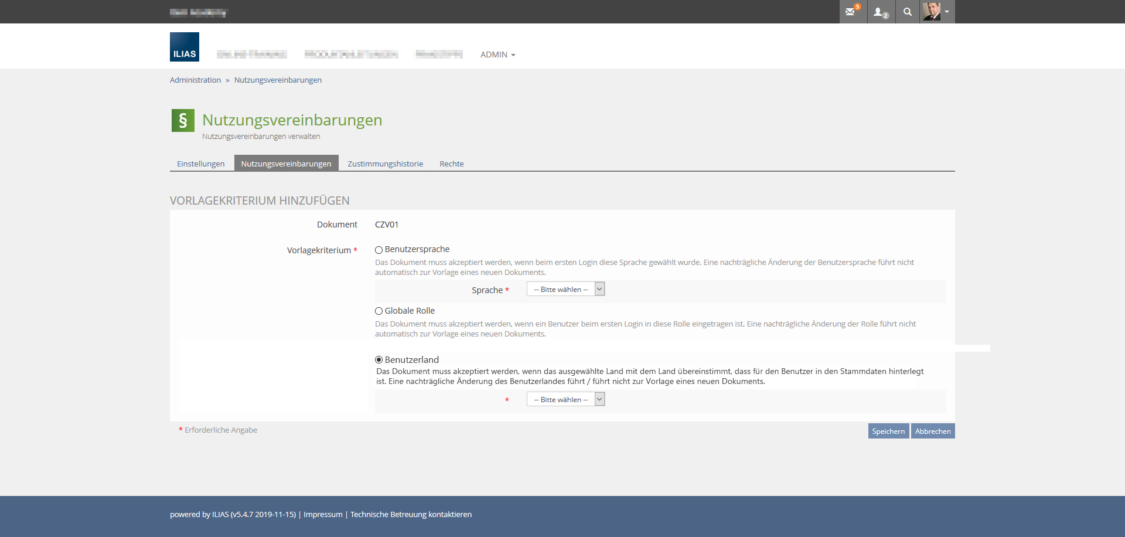Select the Benutzersprache radio option
Image resolution: width=1125 pixels, height=537 pixels.
click(x=379, y=250)
